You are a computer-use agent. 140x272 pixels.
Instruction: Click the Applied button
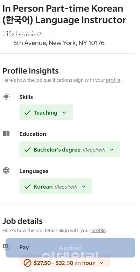tap(70, 248)
